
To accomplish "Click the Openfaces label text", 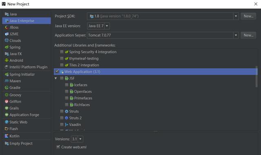I will (x=83, y=92).
